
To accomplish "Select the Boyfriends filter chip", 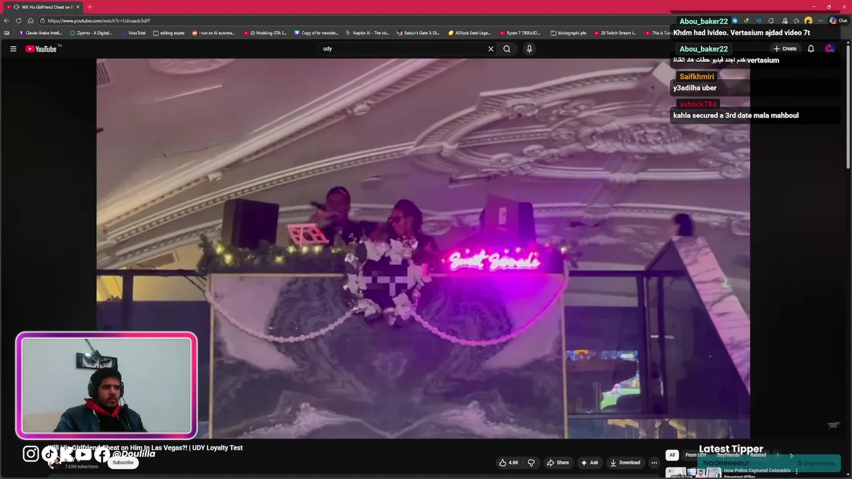I will coord(728,455).
